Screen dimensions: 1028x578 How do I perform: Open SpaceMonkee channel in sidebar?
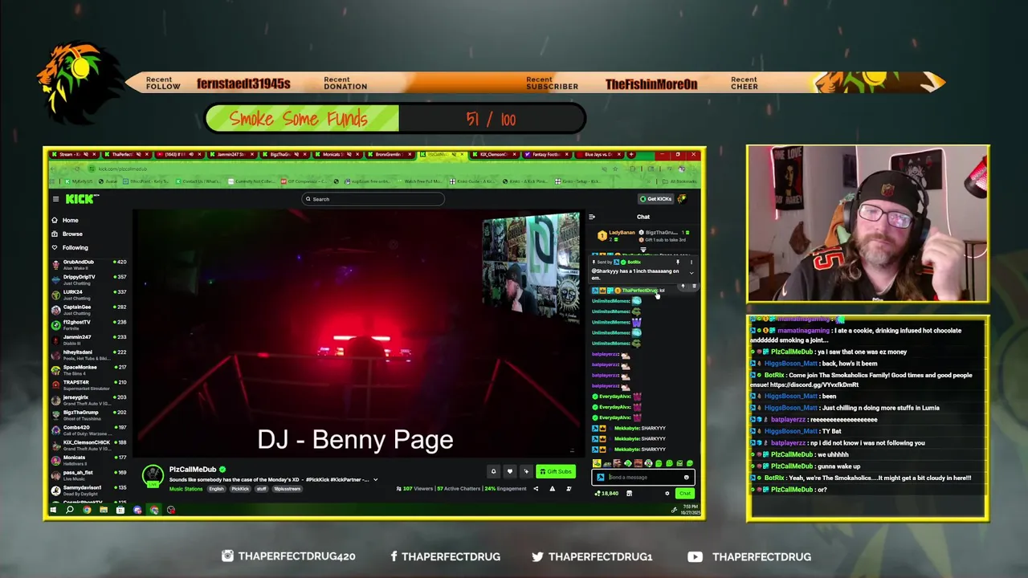coord(88,369)
